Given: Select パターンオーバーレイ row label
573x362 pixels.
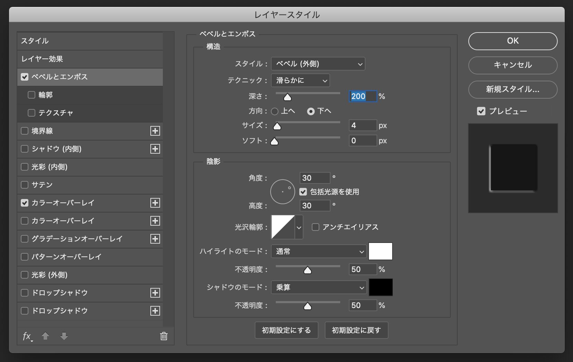Looking at the screenshot, I should pos(67,257).
